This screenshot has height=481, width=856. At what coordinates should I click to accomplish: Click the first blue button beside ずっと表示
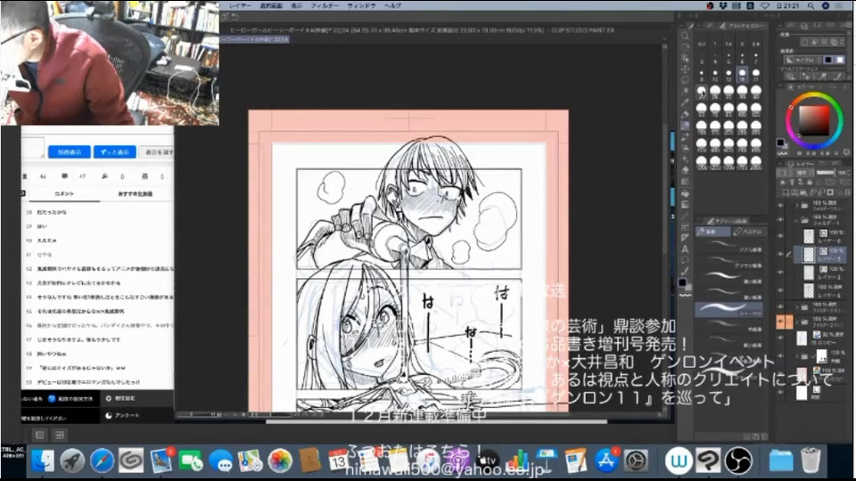[x=70, y=152]
